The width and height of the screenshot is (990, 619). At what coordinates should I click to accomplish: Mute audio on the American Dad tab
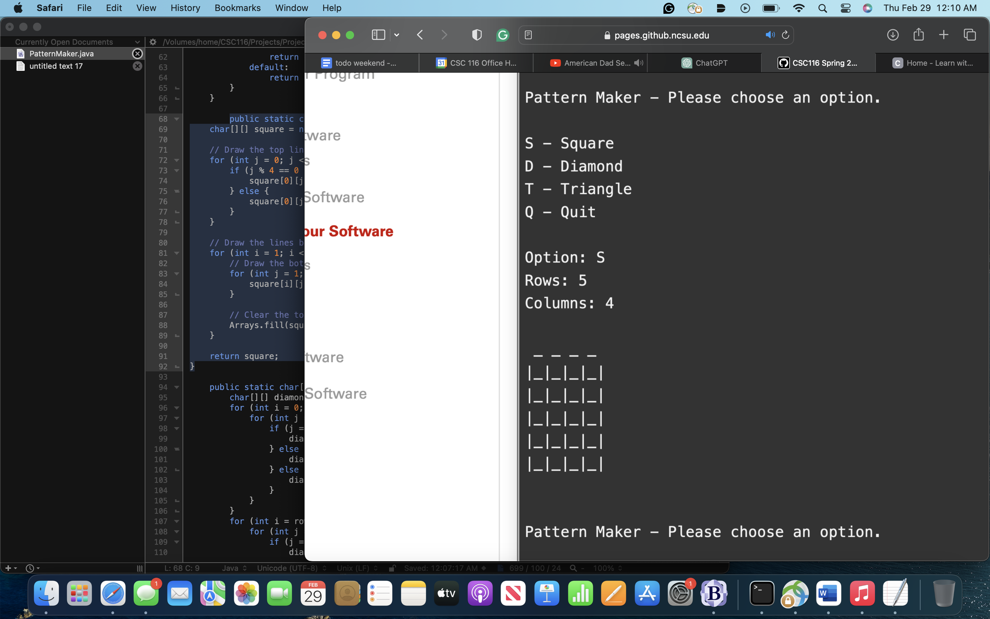(x=639, y=63)
